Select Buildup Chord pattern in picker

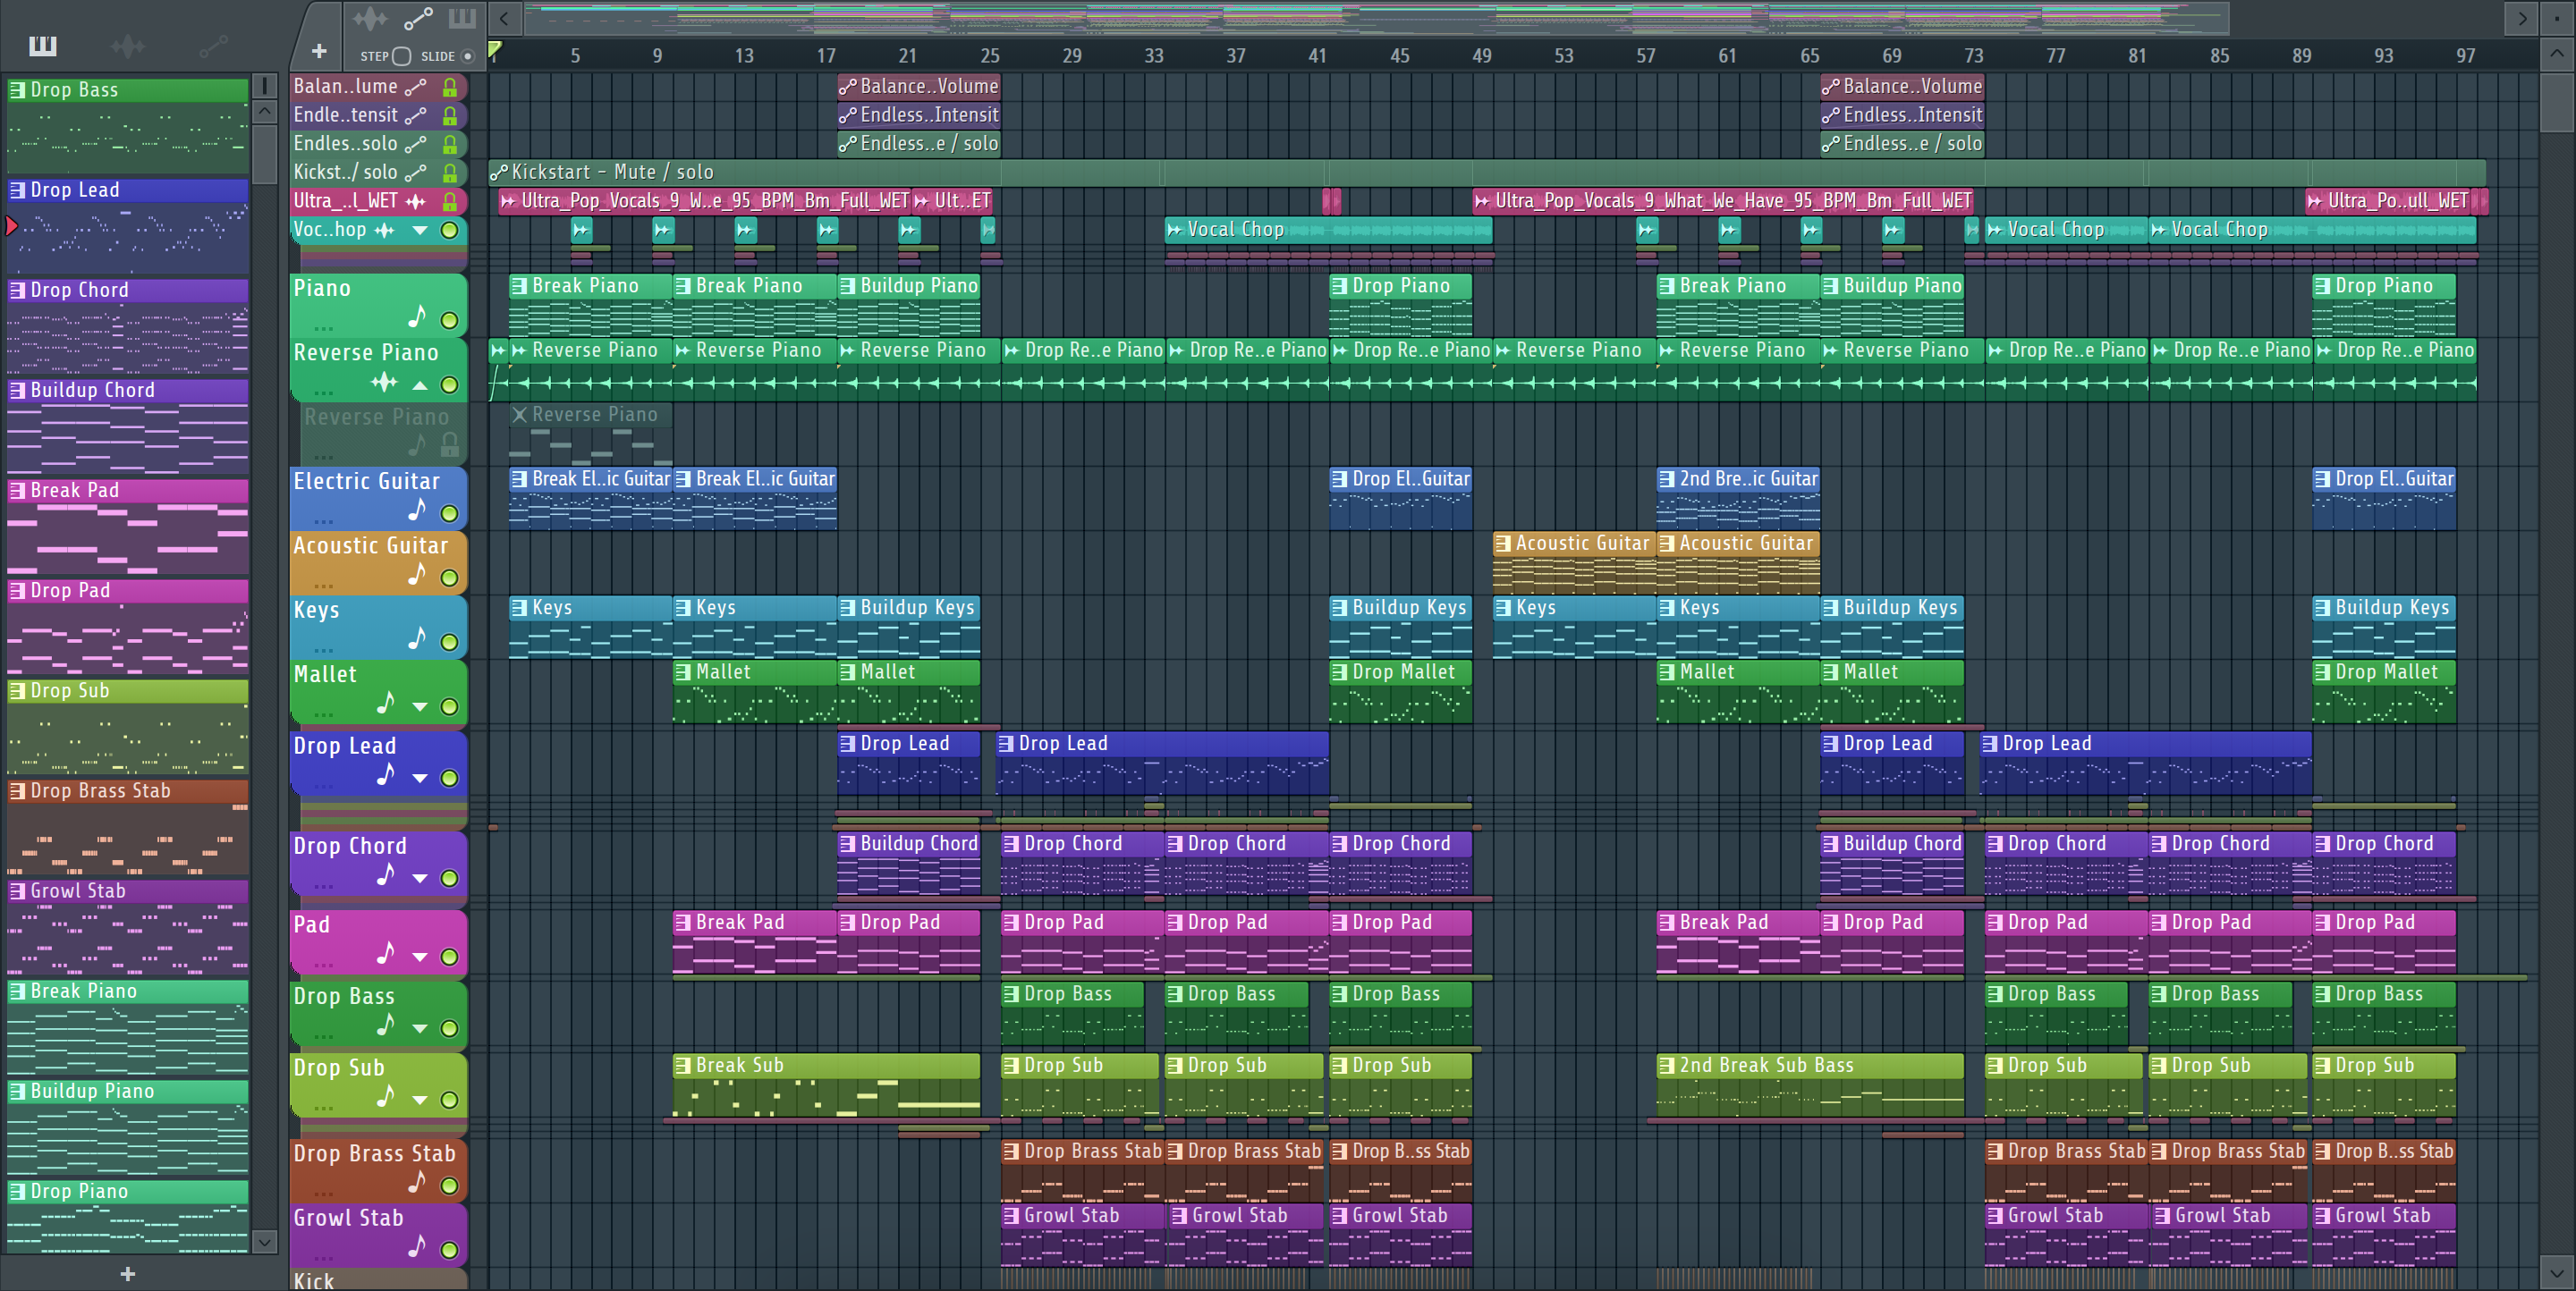point(128,426)
